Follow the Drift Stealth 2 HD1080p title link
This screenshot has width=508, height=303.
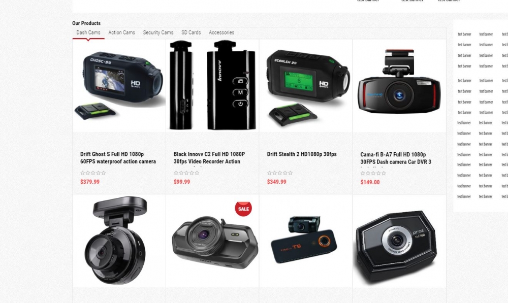pyautogui.click(x=302, y=154)
